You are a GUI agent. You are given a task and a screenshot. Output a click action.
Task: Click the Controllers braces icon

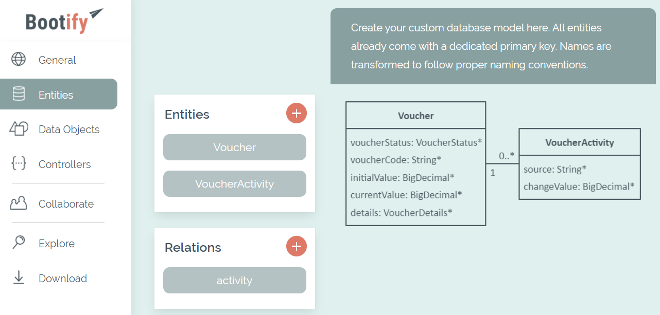pos(19,164)
